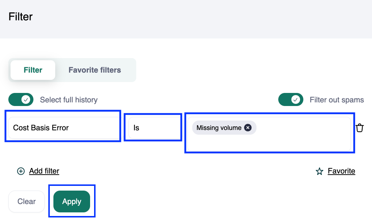
Task: Toggle the Select full history switch
Action: (21, 99)
